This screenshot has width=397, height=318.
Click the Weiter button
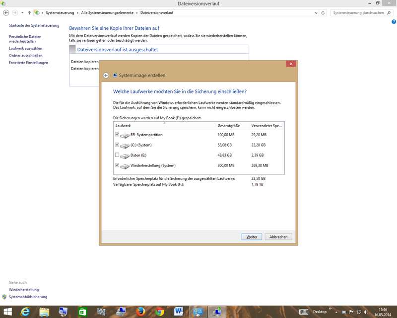(x=252, y=237)
